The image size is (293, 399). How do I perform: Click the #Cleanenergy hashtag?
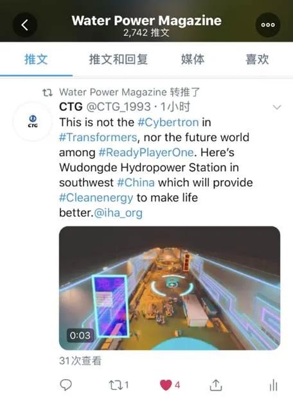96,198
